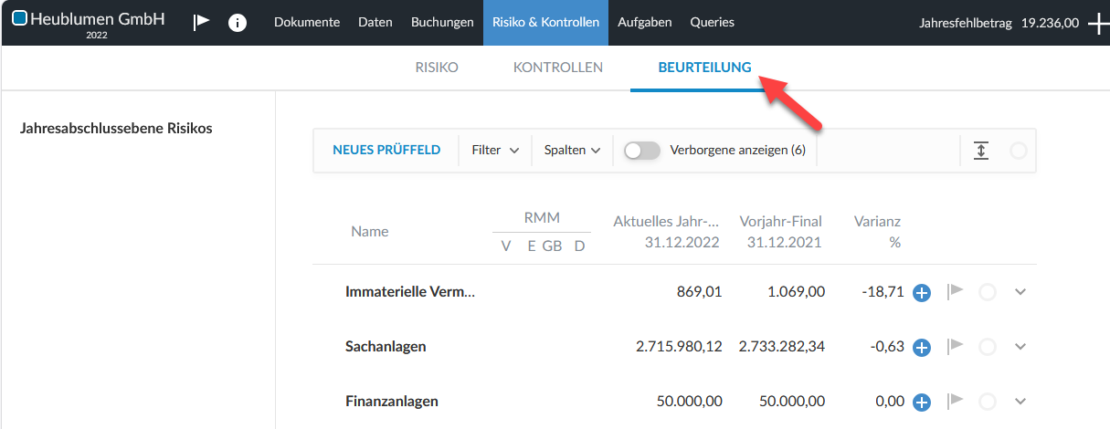Viewport: 1110px width, 429px height.
Task: Select Risiko & Kontrollen menu
Action: click(x=545, y=23)
